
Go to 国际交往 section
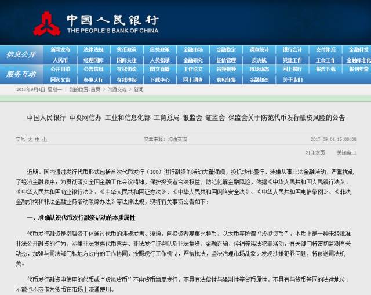click(x=126, y=60)
